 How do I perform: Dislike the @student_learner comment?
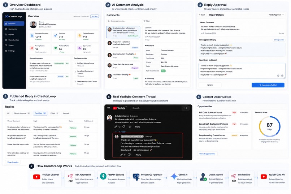click(124, 127)
